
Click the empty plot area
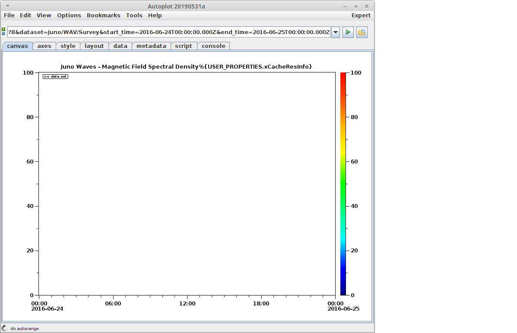point(187,184)
